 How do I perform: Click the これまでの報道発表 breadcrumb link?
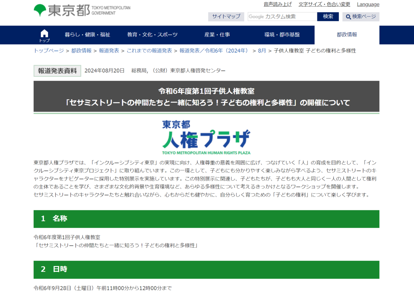(149, 51)
